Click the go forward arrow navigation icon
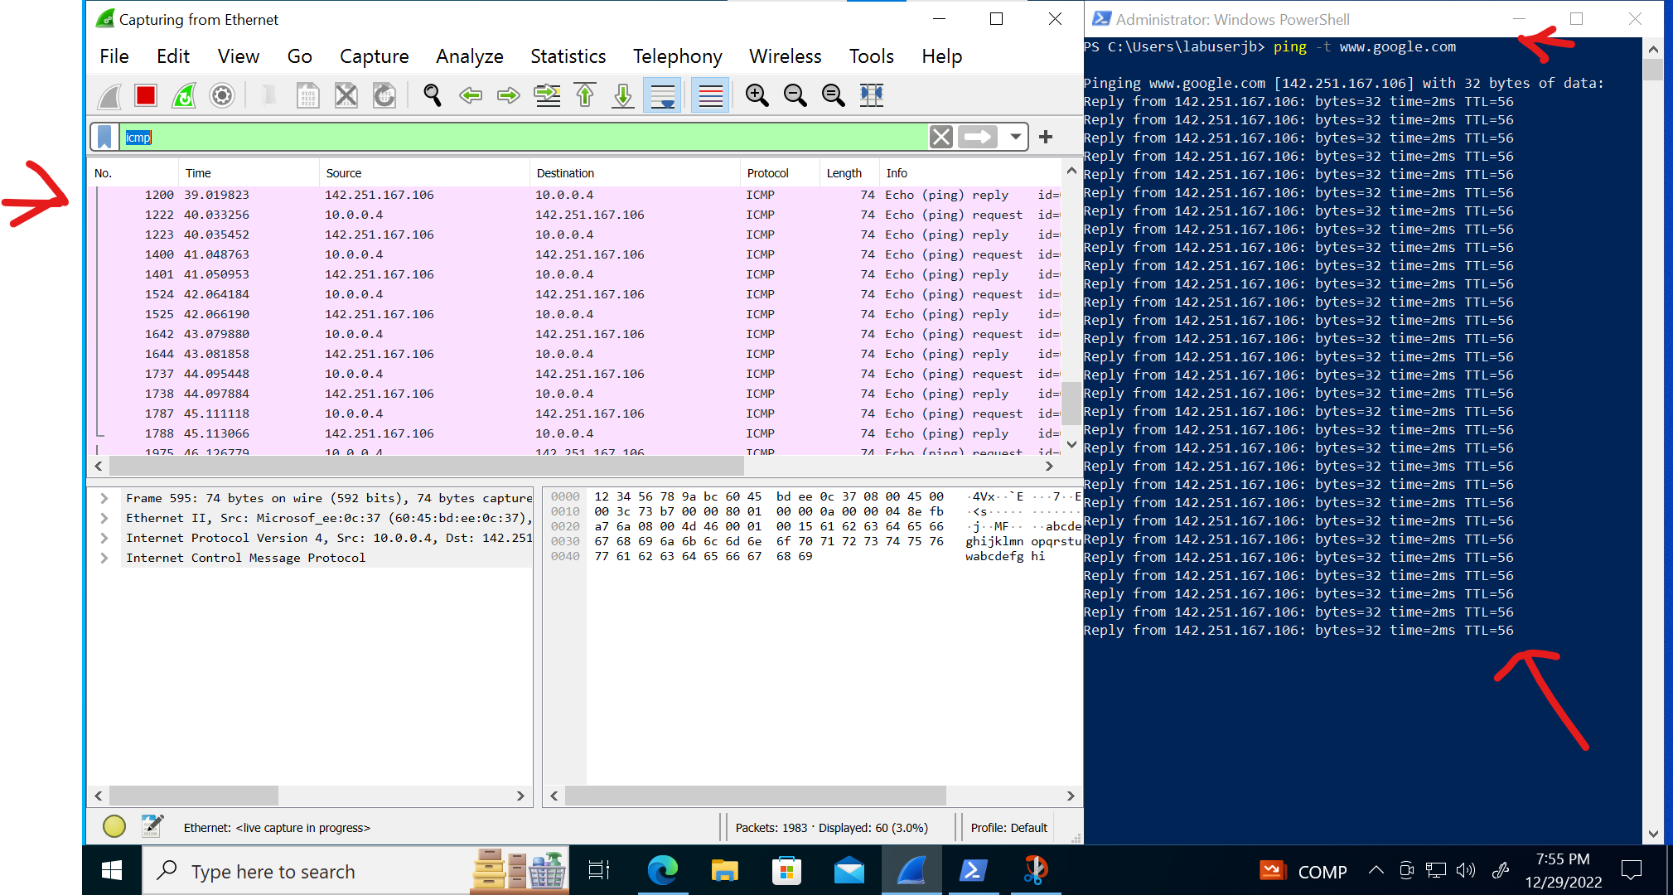Screen dimensions: 1673x895 [x=508, y=95]
